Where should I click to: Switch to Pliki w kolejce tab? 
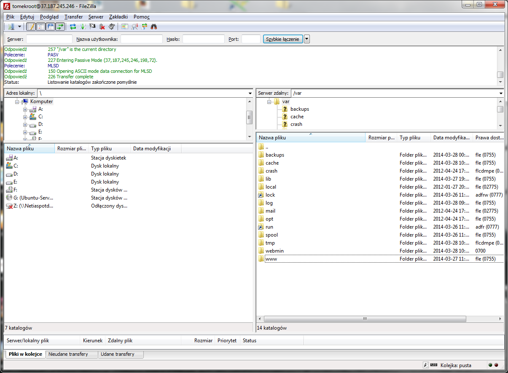pos(25,354)
